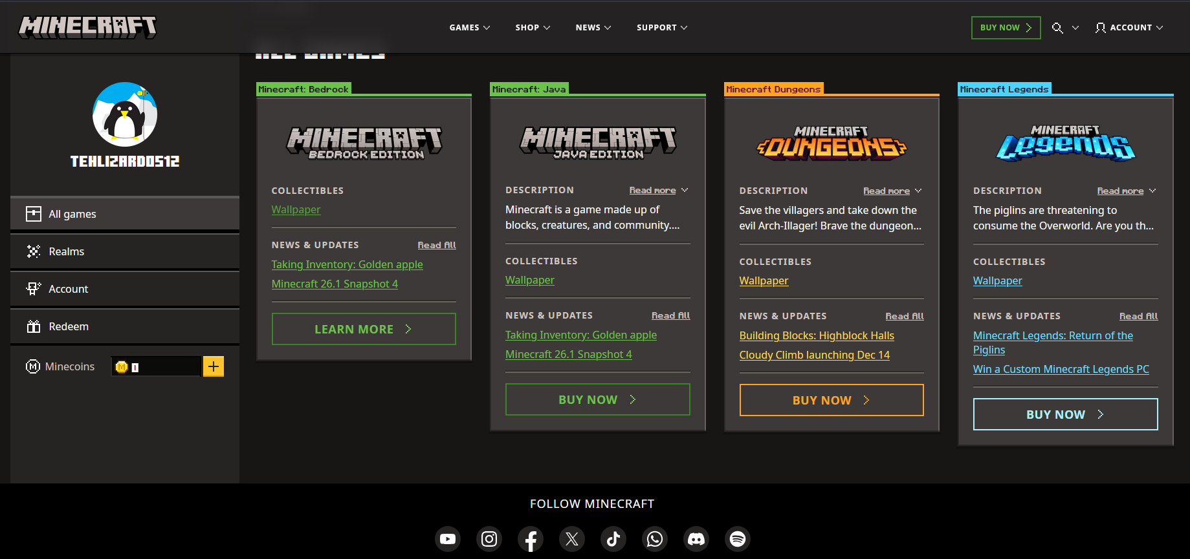Click Buy Now for Minecraft Legends
This screenshot has width=1190, height=559.
coord(1065,414)
